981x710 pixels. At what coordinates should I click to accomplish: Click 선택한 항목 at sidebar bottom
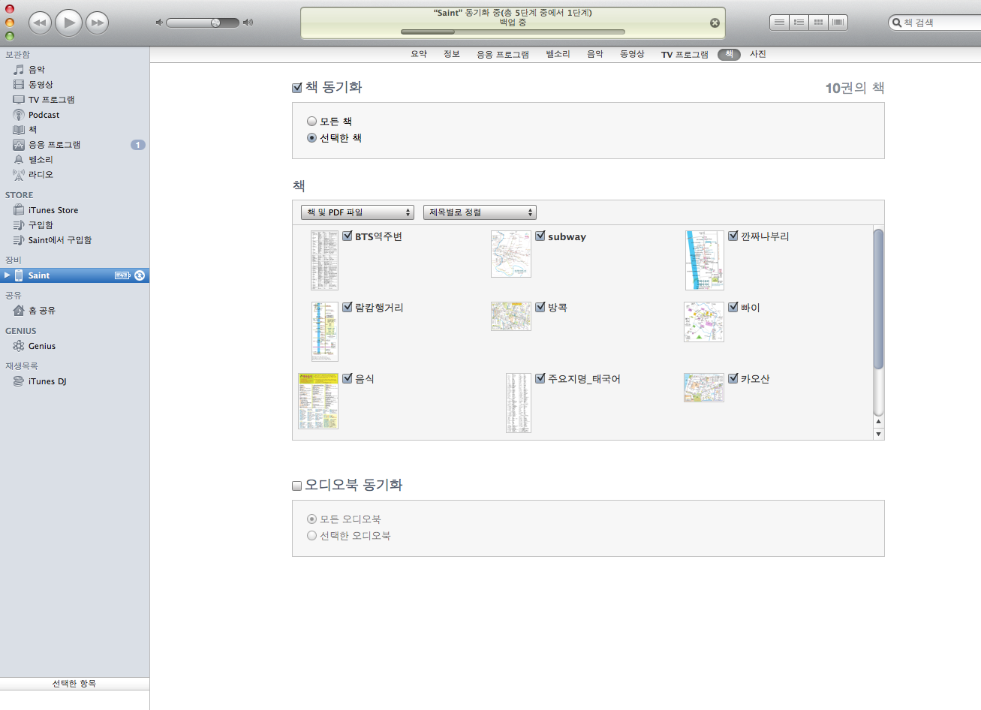[74, 684]
